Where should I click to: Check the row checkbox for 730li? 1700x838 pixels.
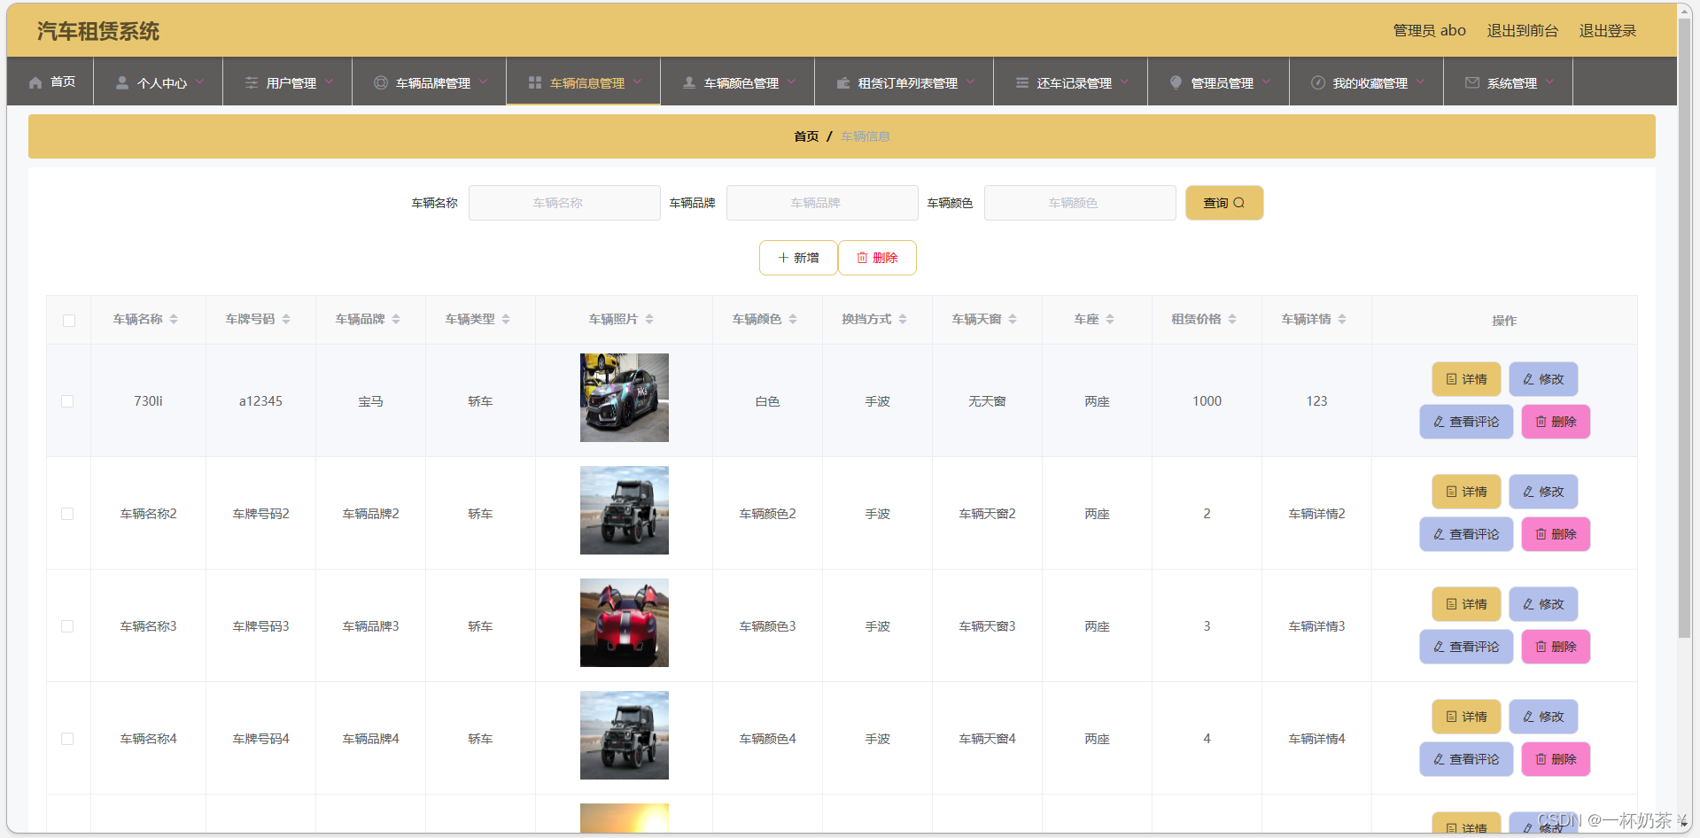click(x=67, y=401)
